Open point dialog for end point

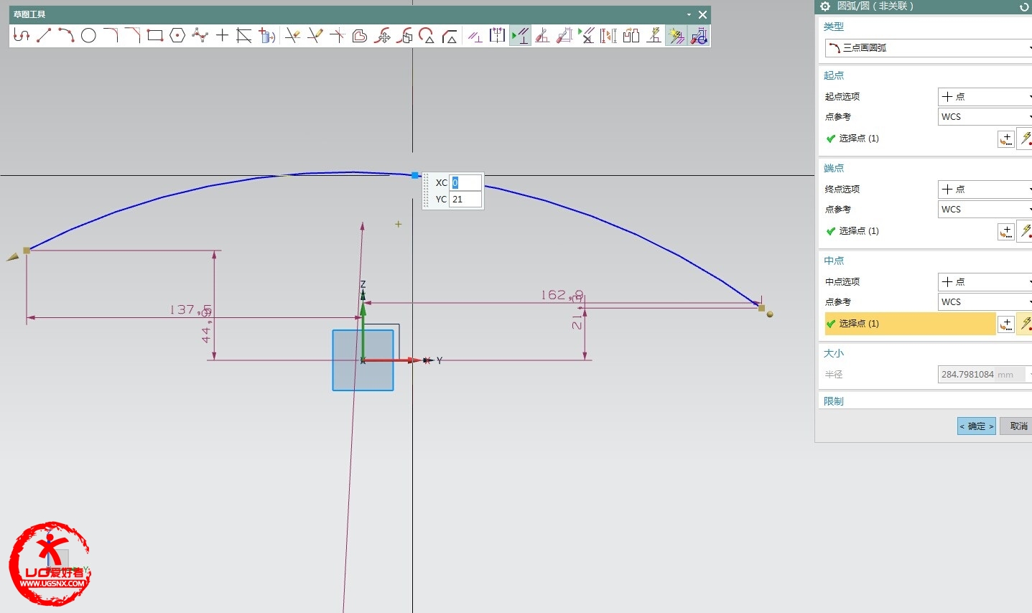[x=1006, y=231]
